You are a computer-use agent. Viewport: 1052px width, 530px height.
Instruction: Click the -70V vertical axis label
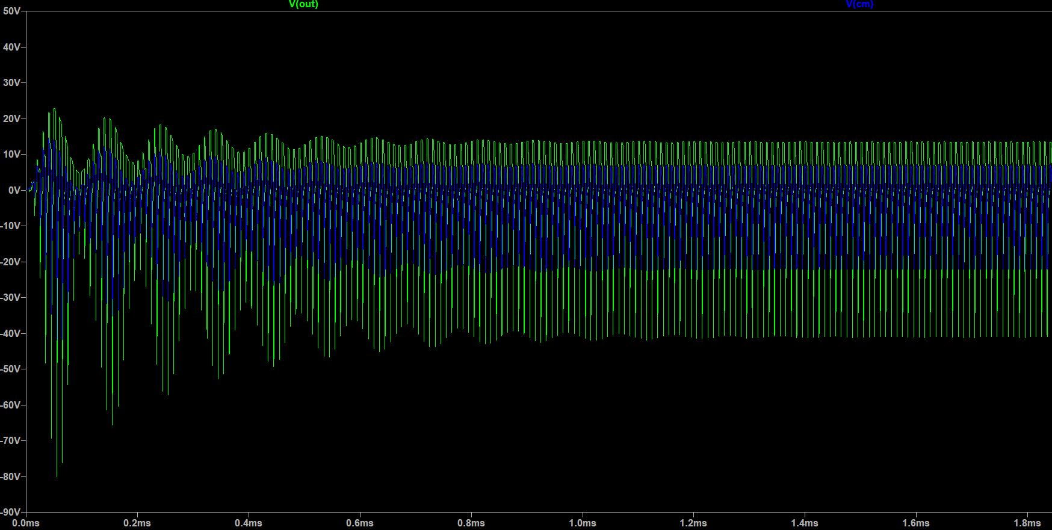pos(10,440)
